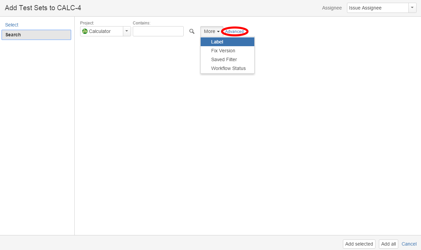Focus the Contains text field
This screenshot has height=250, width=421.
[158, 31]
